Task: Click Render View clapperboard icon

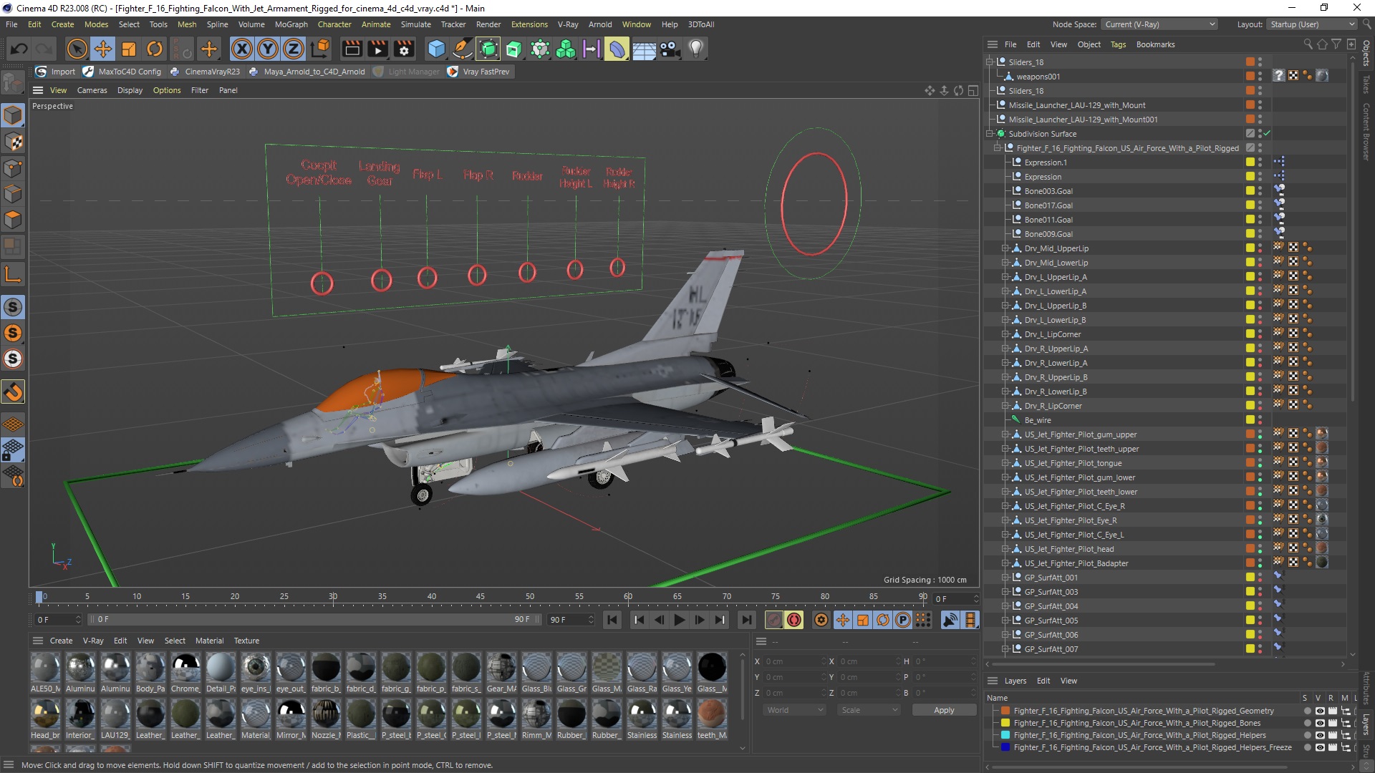Action: [x=352, y=49]
